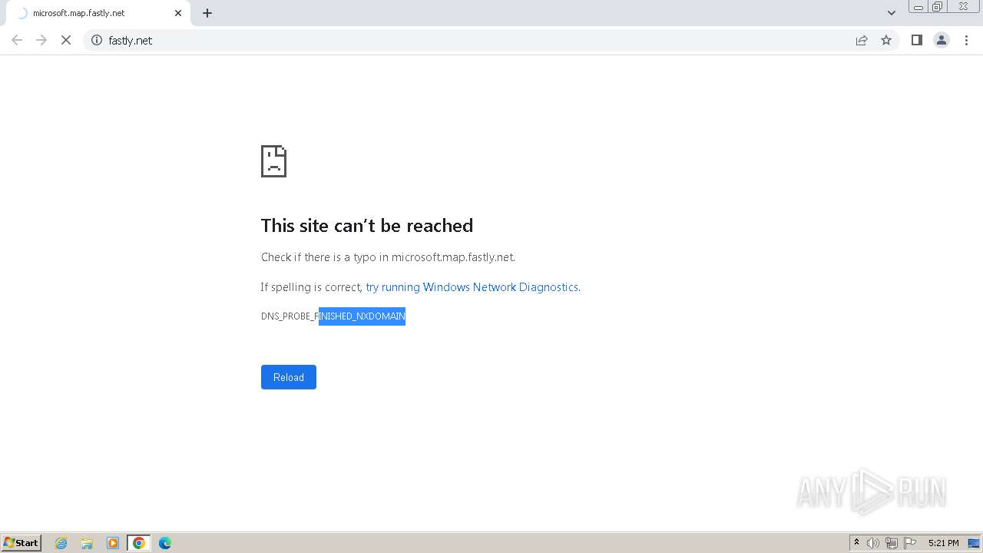The height and width of the screenshot is (553, 983).
Task: Click the sad page error icon
Action: (273, 161)
